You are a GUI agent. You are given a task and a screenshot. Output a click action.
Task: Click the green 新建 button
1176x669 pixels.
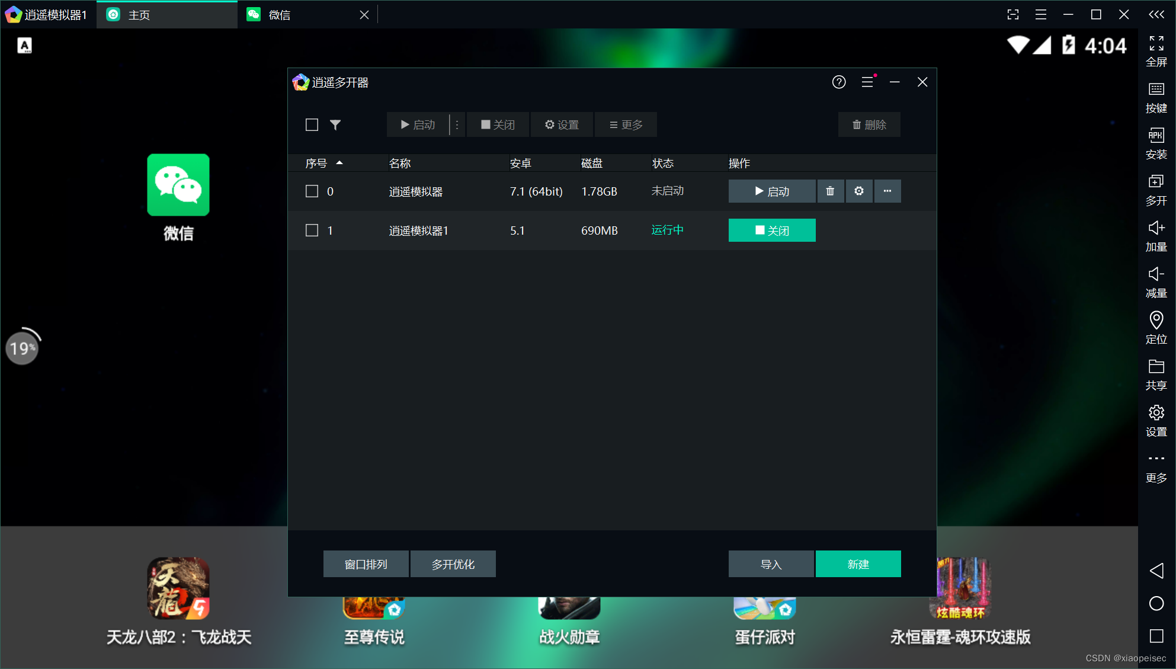coord(858,564)
